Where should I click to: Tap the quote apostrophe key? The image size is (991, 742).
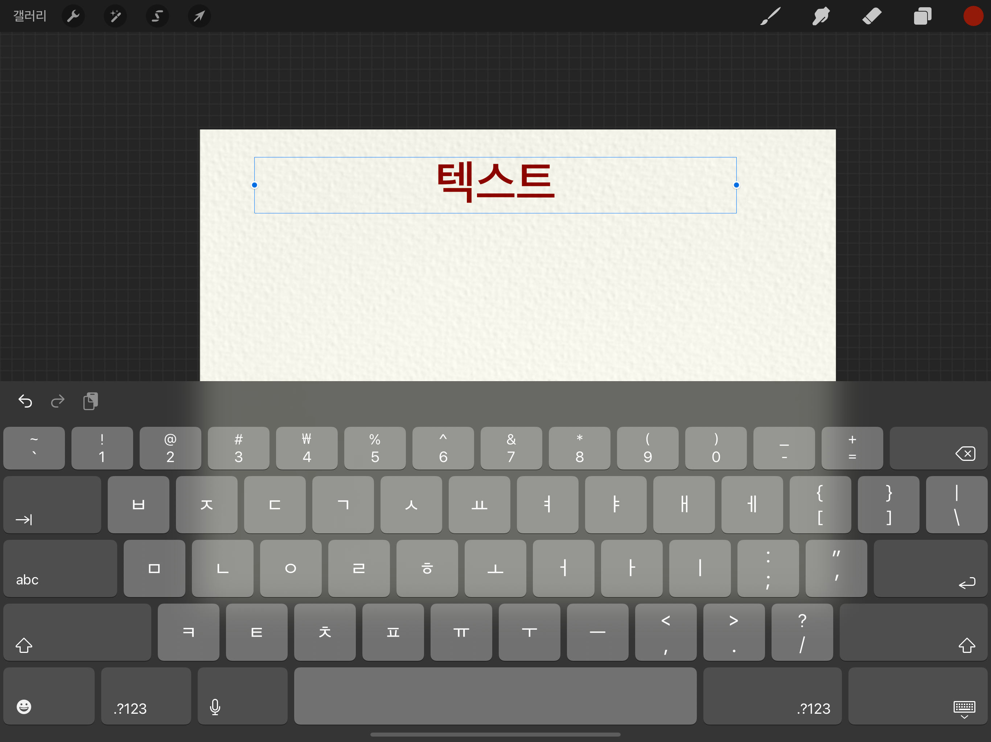tap(836, 568)
